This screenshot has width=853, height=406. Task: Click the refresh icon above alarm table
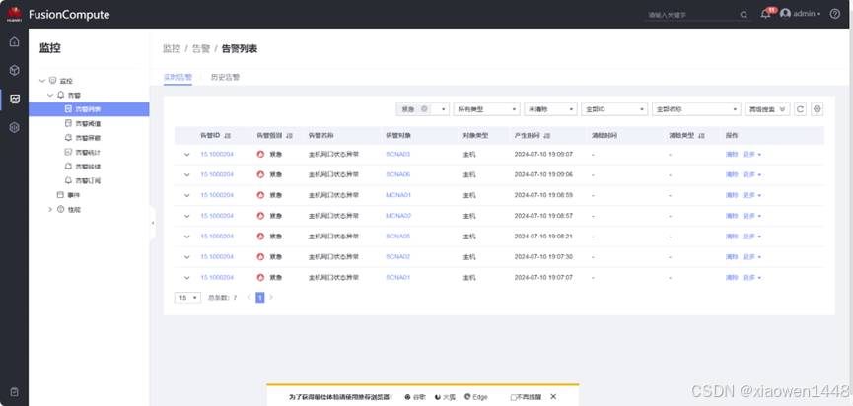click(801, 109)
